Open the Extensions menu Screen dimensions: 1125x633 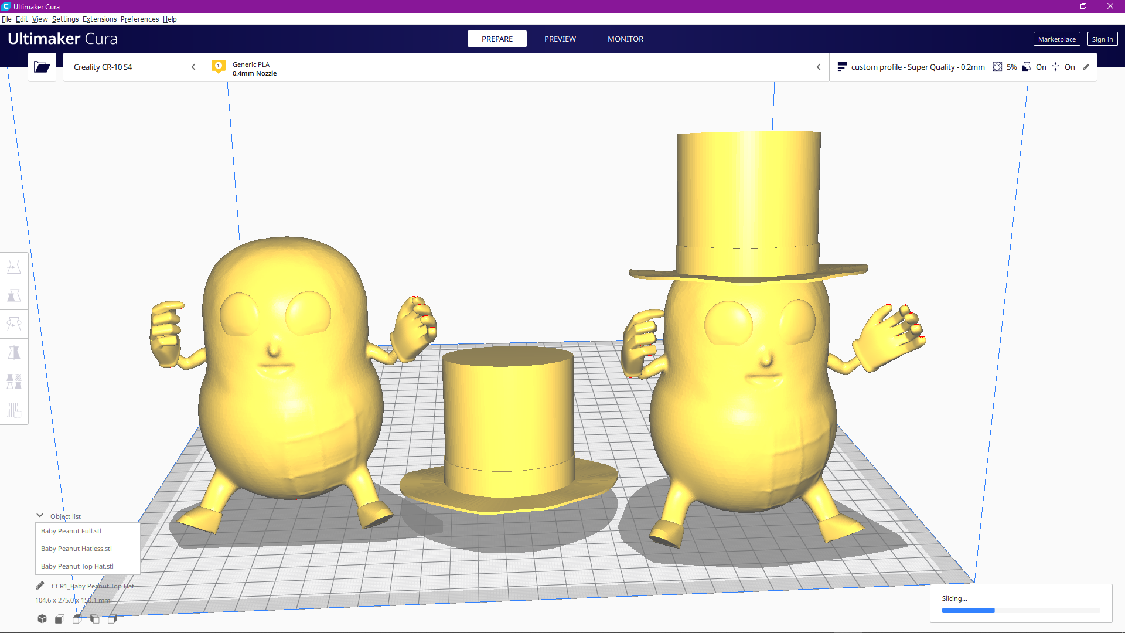(100, 19)
